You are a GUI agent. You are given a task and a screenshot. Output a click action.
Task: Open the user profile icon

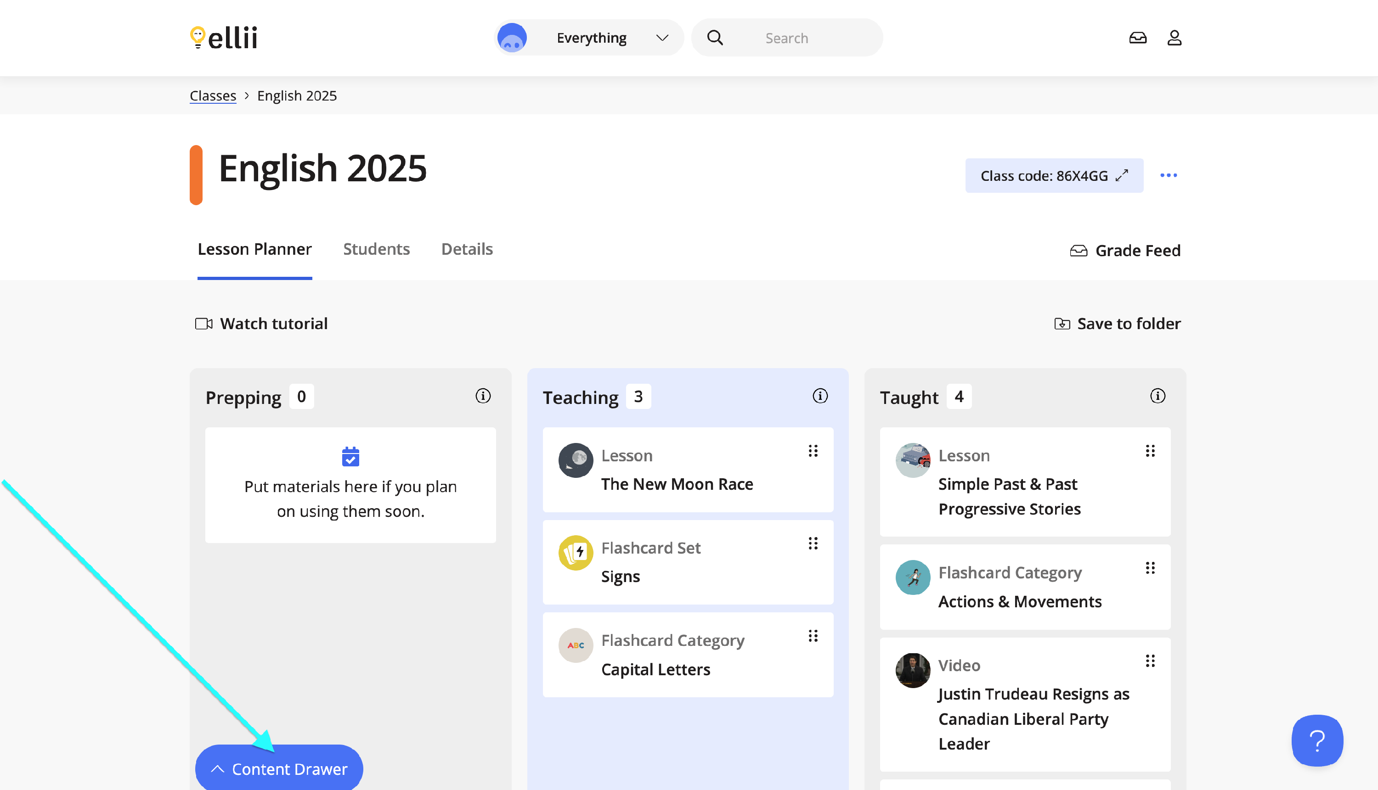click(1174, 38)
